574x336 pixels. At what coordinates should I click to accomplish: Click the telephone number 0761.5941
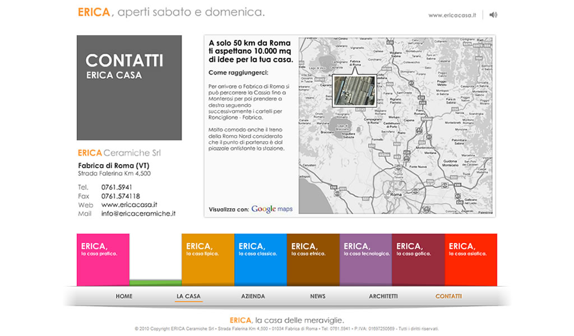point(117,187)
